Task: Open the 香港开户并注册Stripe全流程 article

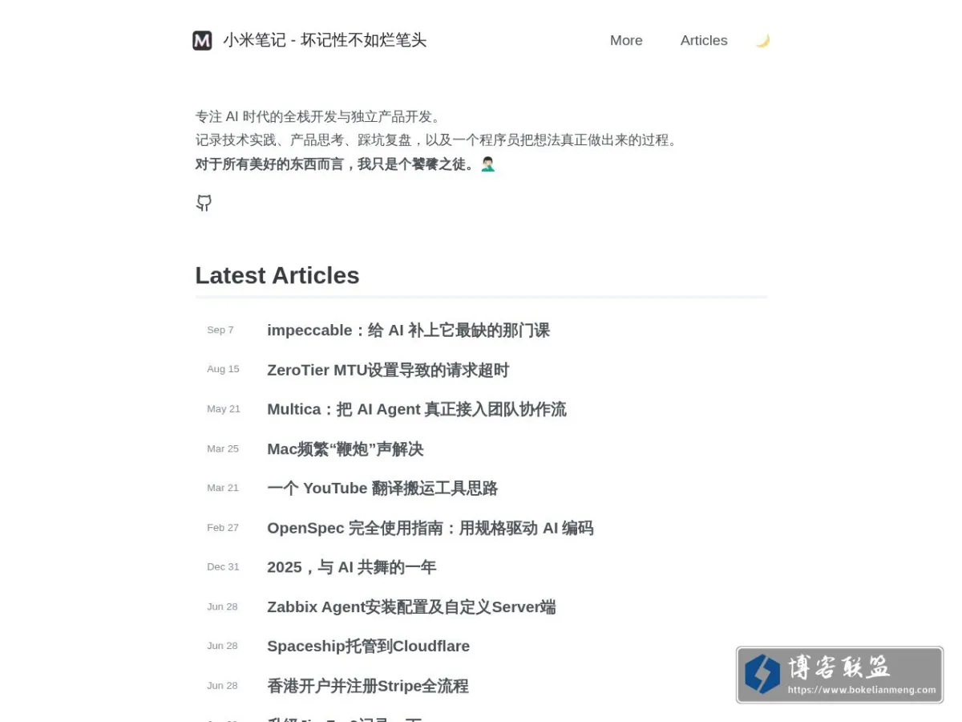Action: (x=367, y=686)
